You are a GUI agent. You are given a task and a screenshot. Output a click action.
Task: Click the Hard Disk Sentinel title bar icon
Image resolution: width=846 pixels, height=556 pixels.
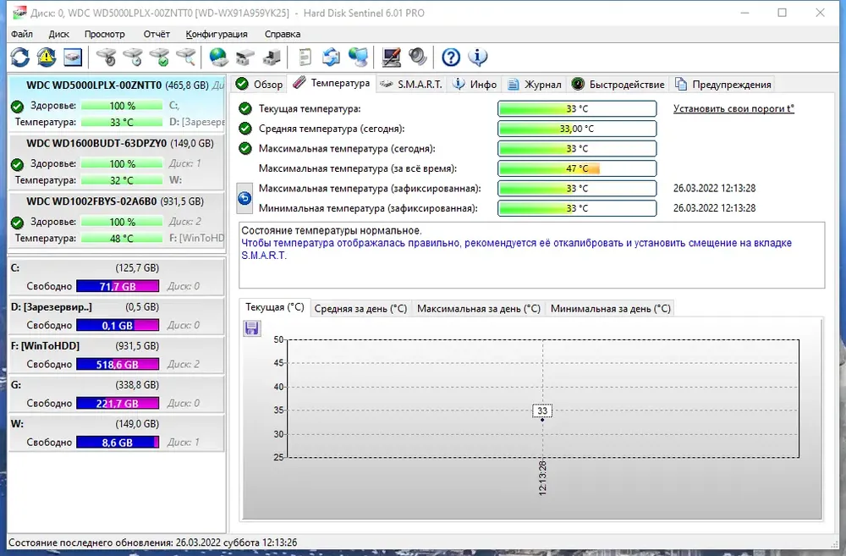(x=19, y=13)
